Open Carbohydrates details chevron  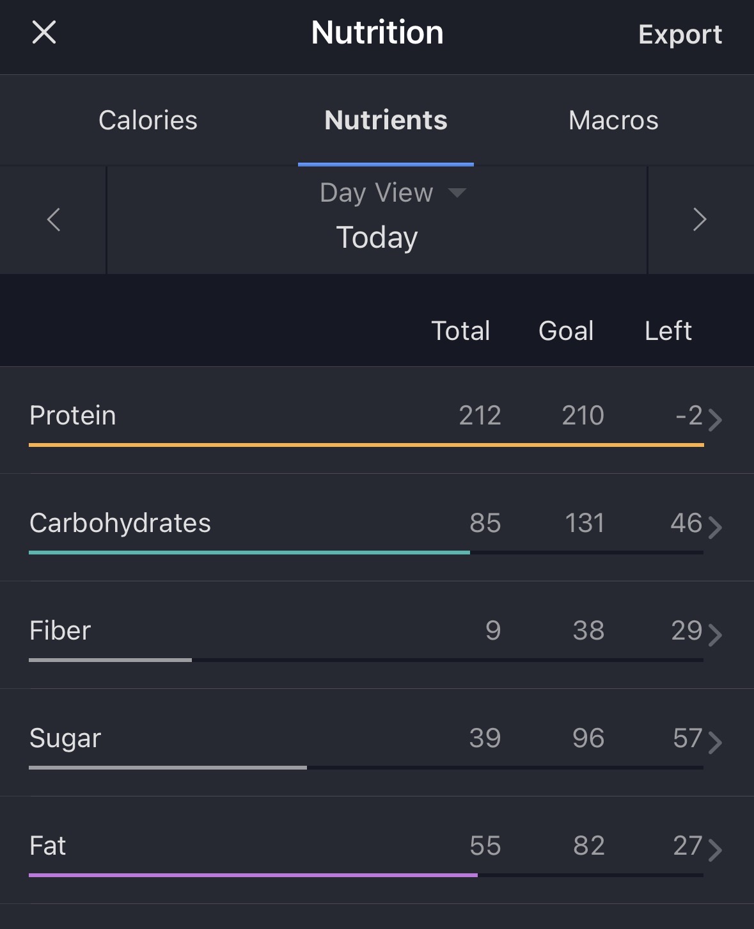click(x=716, y=528)
